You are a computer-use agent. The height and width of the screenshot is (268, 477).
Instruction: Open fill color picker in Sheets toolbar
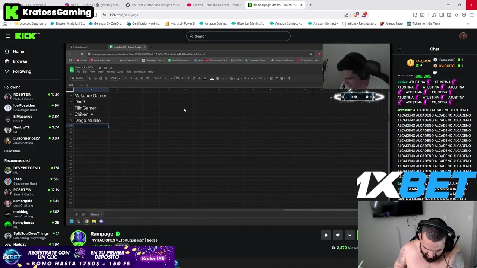click(212, 78)
